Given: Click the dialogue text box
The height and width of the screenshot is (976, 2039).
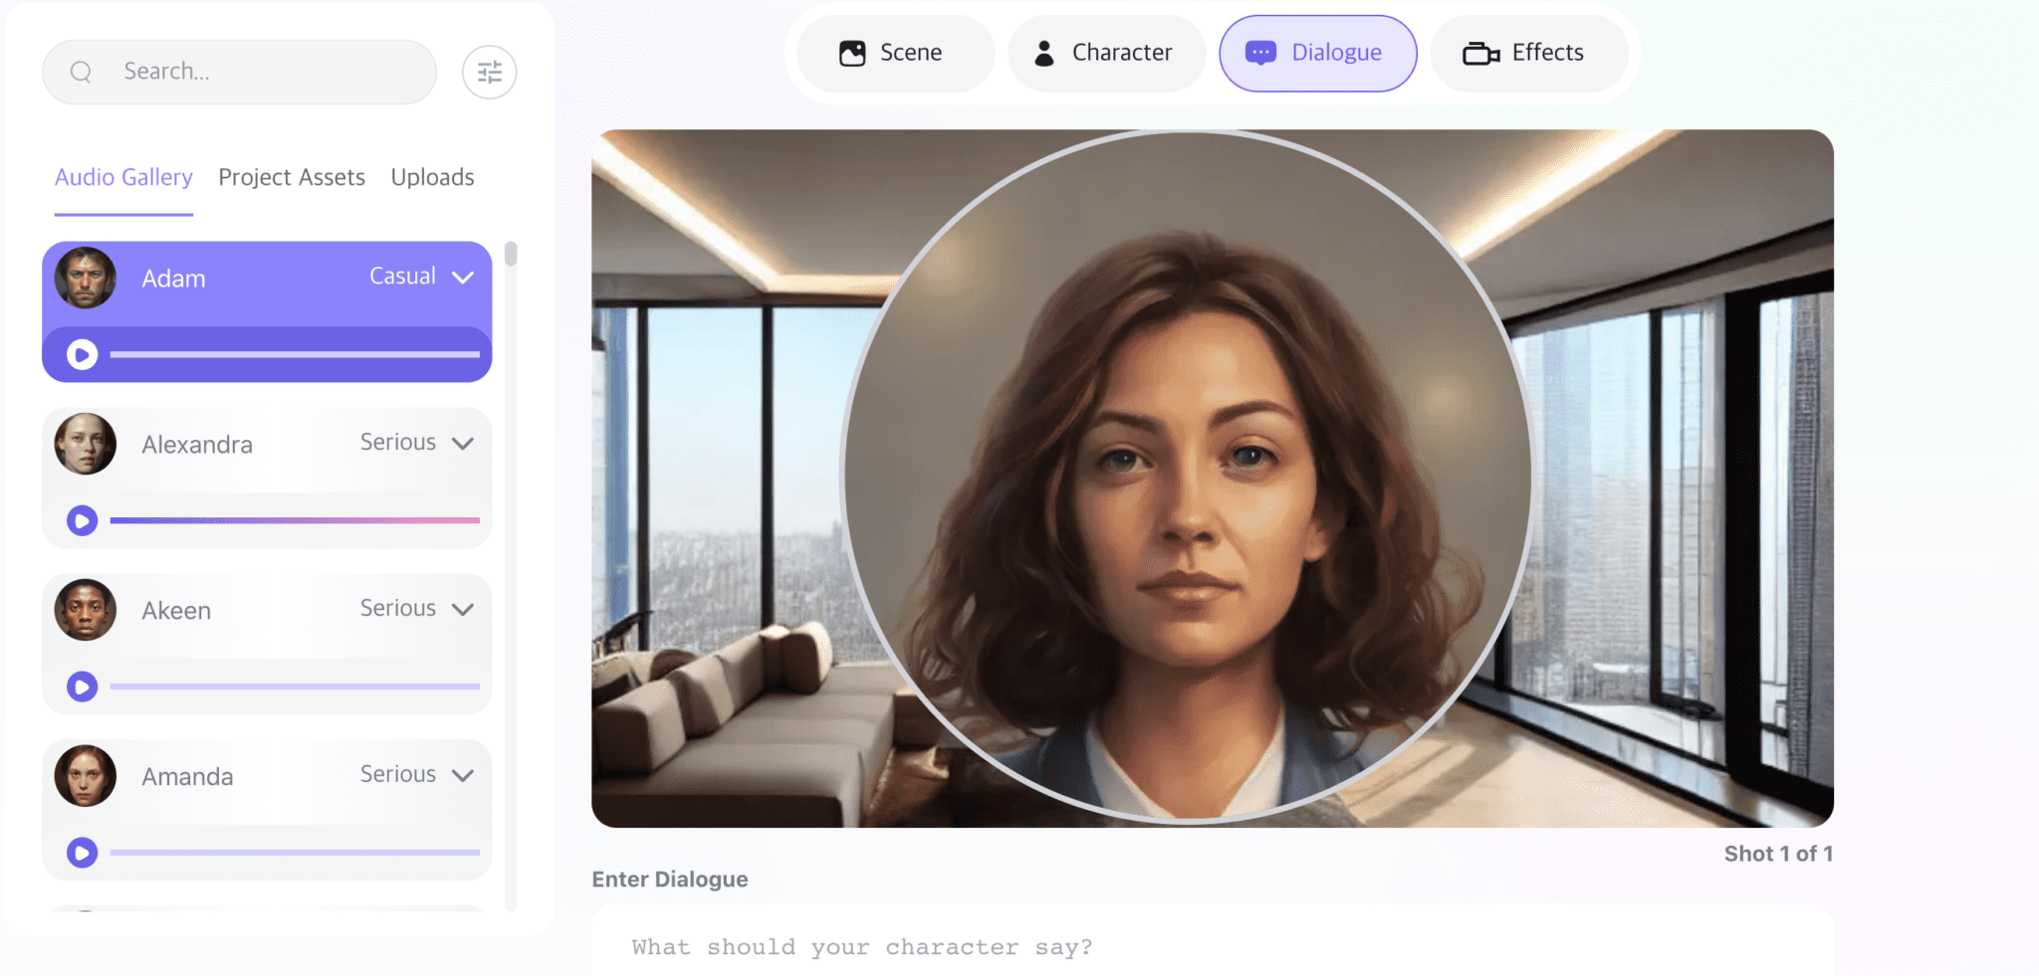Looking at the screenshot, I should 1213,941.
